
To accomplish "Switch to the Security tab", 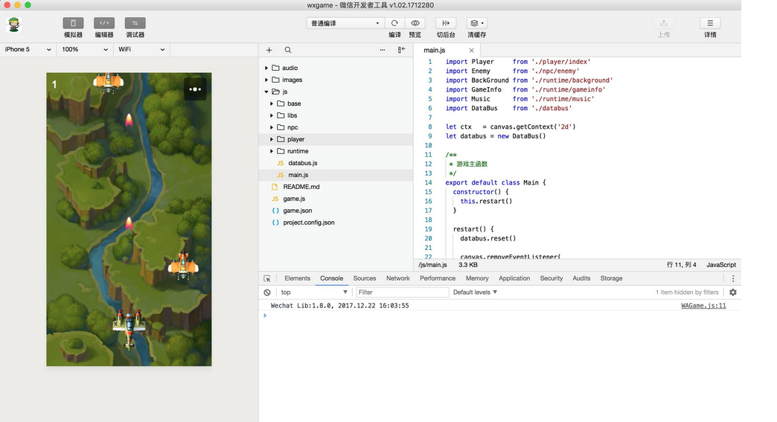I will [551, 278].
